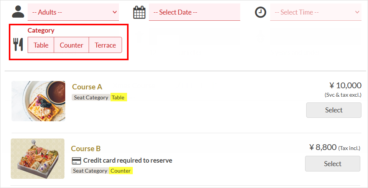Click the Course A price ¥ 10,000
Viewport: 368px width, 188px height.
pyautogui.click(x=345, y=85)
